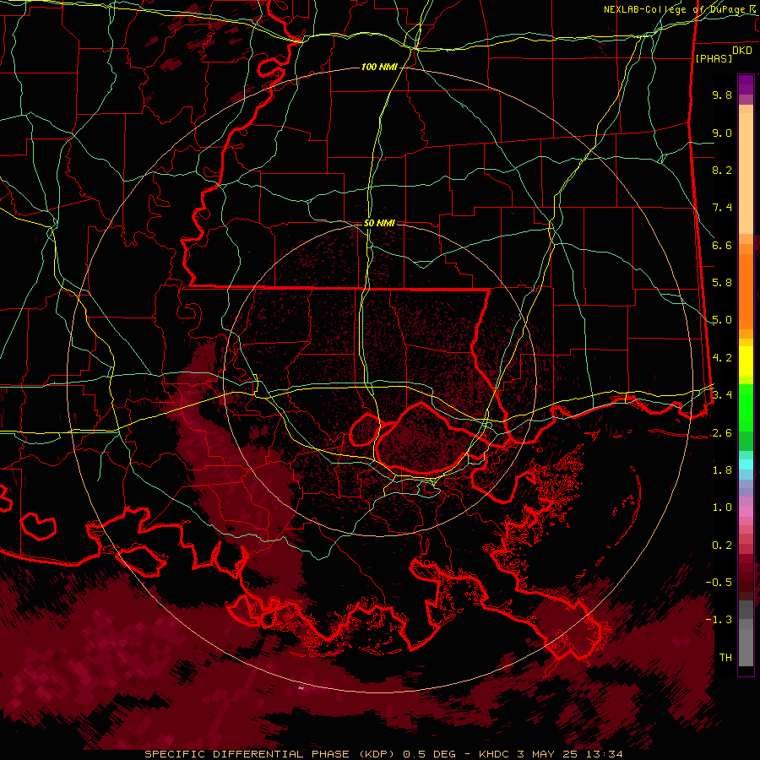Click the 5.8 scale value
760x760 pixels.
[x=722, y=283]
